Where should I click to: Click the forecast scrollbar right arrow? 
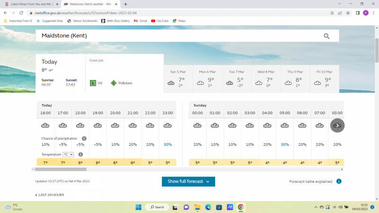[342, 169]
